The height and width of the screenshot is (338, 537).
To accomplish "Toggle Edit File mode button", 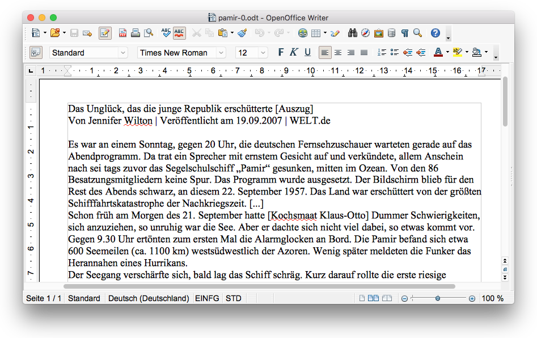I will coord(105,33).
